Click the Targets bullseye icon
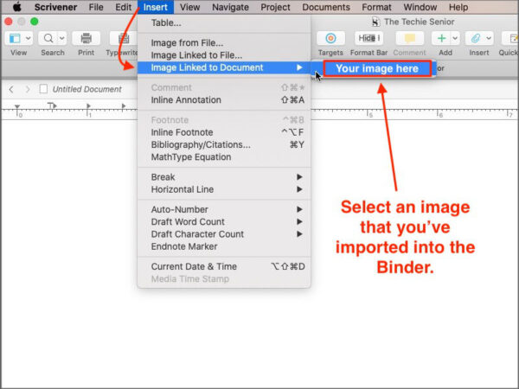 [x=330, y=38]
